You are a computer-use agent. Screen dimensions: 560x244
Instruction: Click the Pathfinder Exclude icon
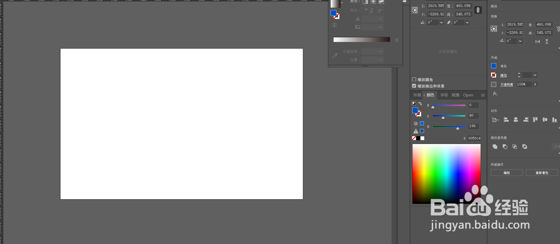[525, 147]
